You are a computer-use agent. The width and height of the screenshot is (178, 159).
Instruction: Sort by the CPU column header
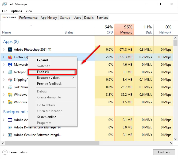pyautogui.click(x=105, y=29)
